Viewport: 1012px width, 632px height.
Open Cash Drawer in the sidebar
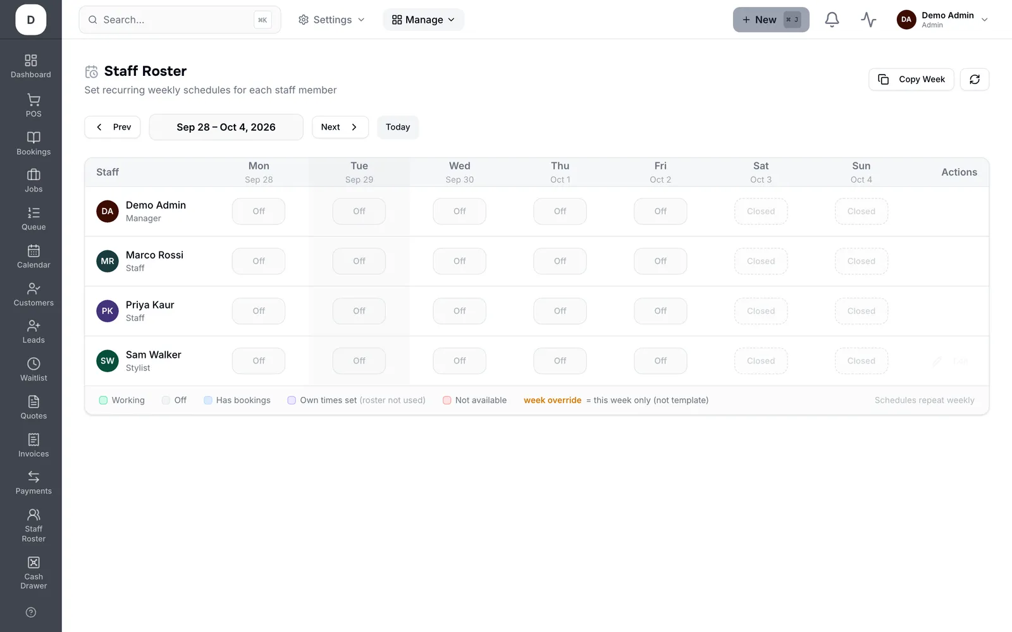(x=34, y=573)
